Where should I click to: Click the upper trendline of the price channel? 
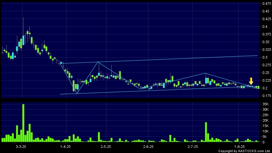[159, 60]
